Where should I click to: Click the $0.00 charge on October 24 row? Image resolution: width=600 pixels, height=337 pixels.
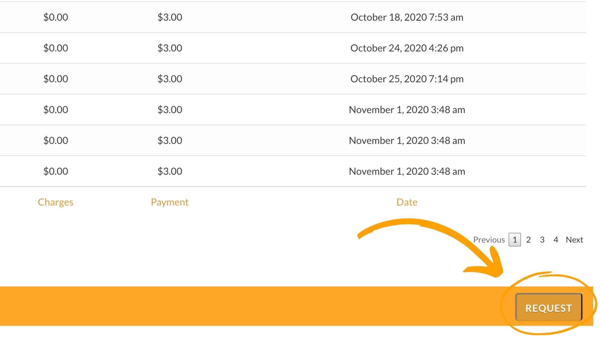pos(56,48)
